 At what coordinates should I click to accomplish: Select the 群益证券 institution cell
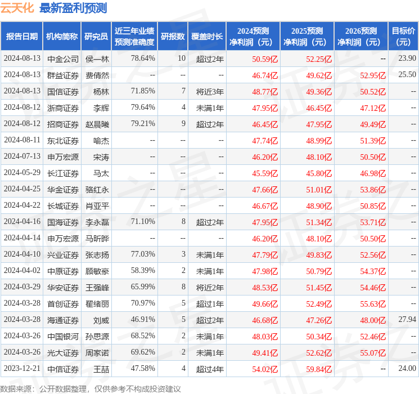coord(63,75)
